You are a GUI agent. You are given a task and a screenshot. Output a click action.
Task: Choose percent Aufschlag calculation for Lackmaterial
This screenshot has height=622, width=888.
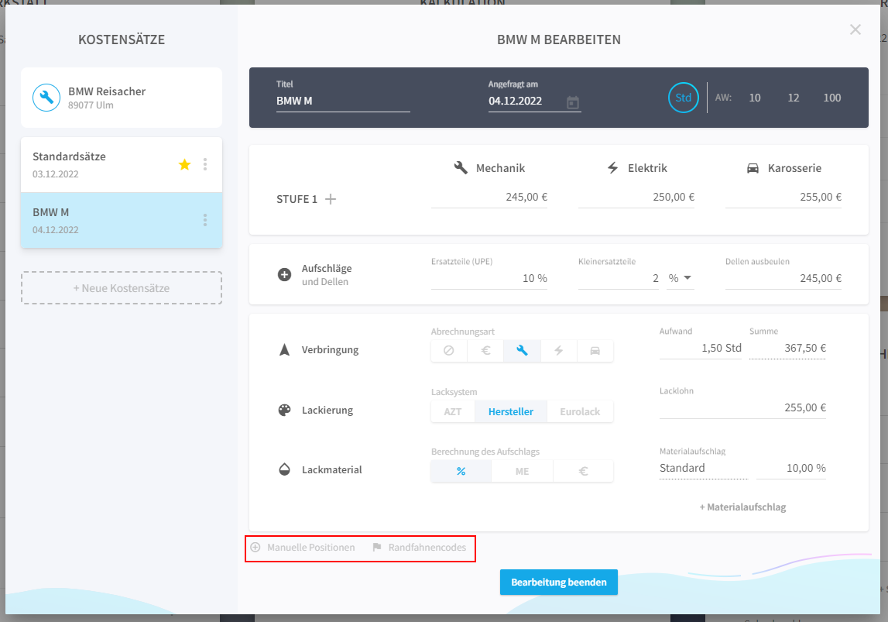(461, 471)
